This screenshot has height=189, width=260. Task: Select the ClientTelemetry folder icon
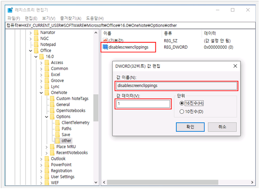[x=58, y=123]
